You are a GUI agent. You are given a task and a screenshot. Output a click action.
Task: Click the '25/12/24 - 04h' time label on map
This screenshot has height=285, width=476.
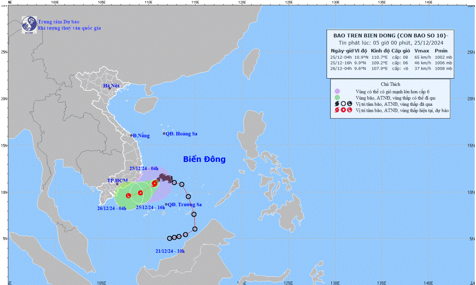[144, 168]
